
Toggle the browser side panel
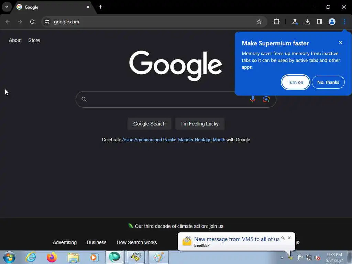[x=320, y=22]
